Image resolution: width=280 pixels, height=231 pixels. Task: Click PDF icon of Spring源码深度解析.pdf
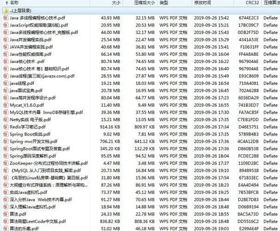pos(6,156)
